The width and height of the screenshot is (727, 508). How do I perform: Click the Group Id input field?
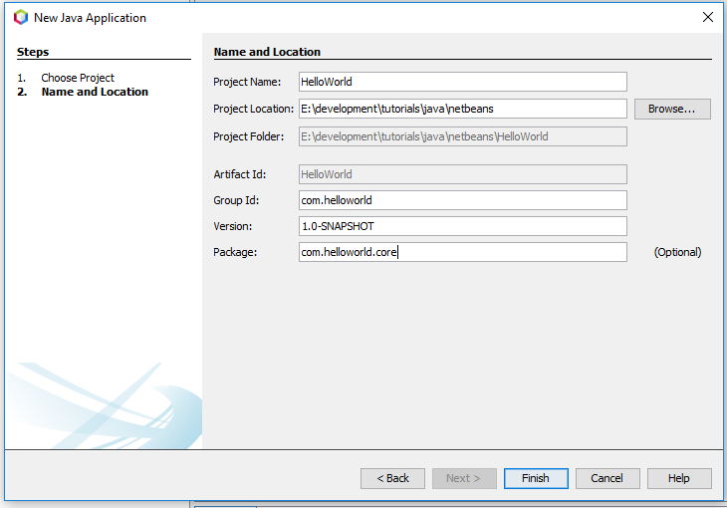tap(463, 200)
